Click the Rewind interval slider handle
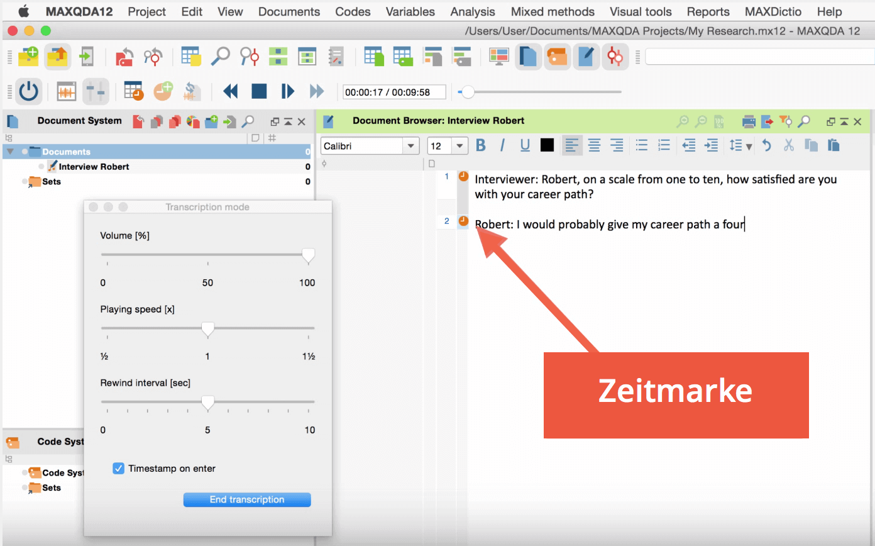 207,403
